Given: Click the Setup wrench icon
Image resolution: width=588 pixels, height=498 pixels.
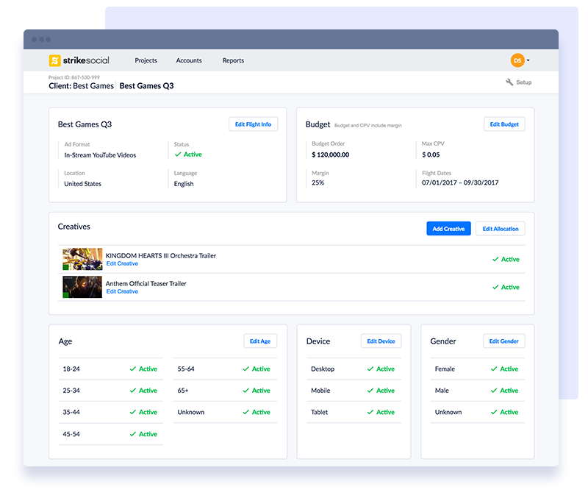Looking at the screenshot, I should pos(509,82).
